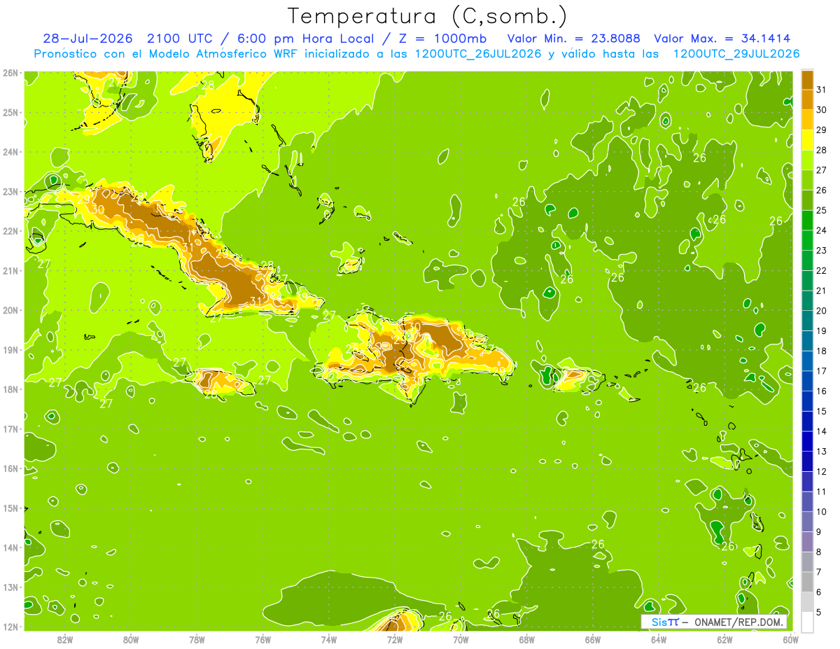
Task: Click latitude label 19N
Action: (10, 350)
